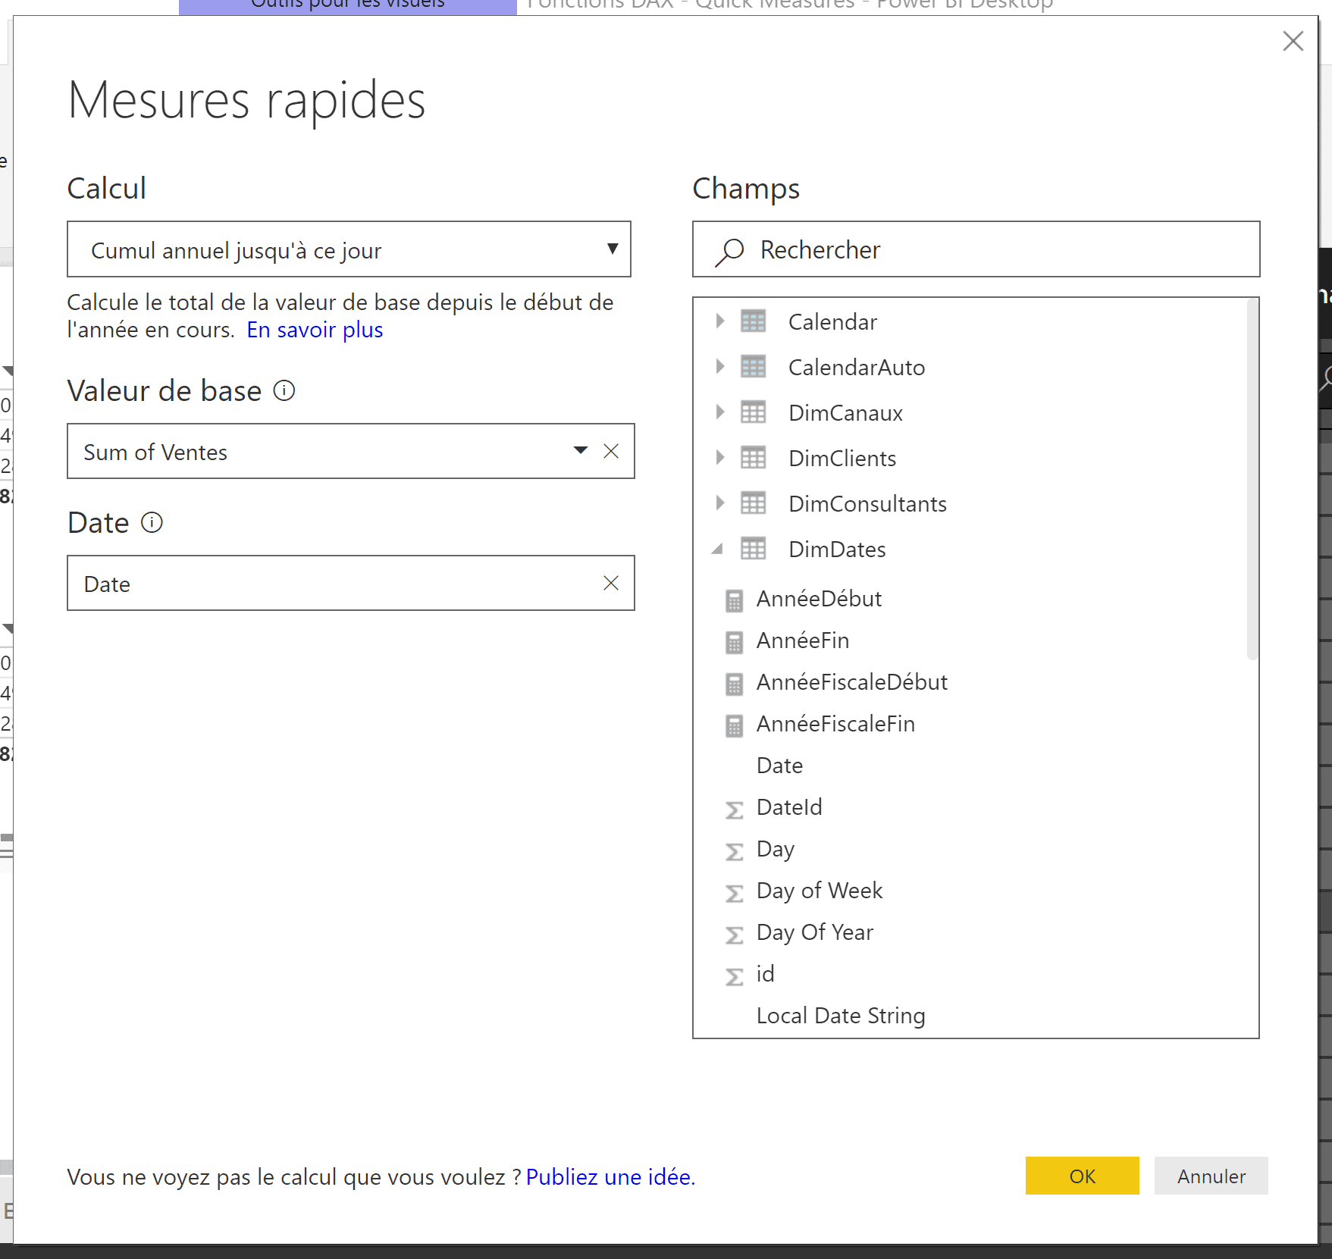Expand the CalendarAuto table
1332x1259 pixels.
pyautogui.click(x=719, y=367)
